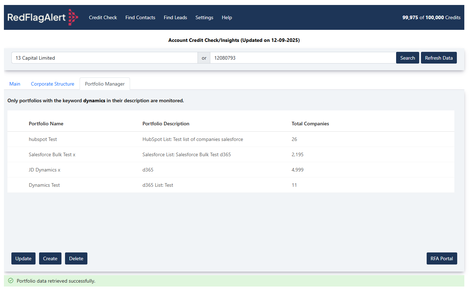Image resolution: width=470 pixels, height=289 pixels.
Task: Select the hubspot Test portfolio row
Action: (x=231, y=139)
